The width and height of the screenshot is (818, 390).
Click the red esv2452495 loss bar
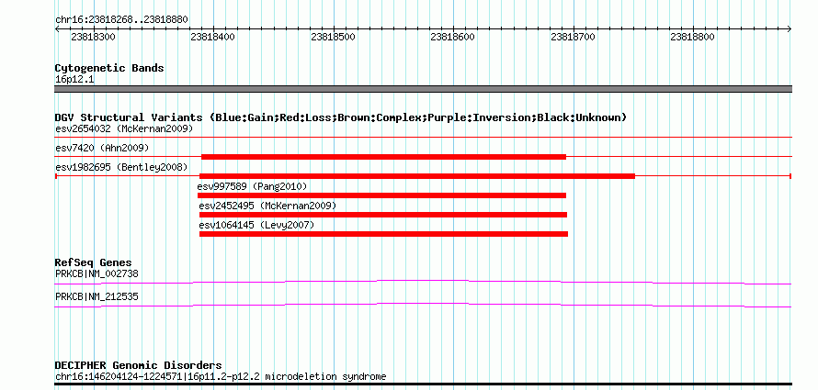pos(383,215)
